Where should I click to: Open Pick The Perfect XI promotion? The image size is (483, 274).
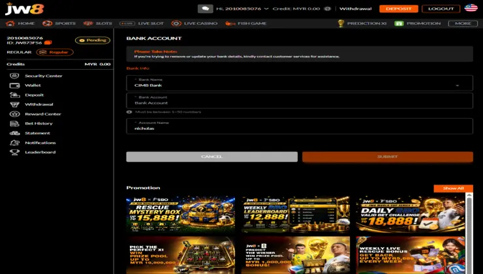click(x=181, y=255)
